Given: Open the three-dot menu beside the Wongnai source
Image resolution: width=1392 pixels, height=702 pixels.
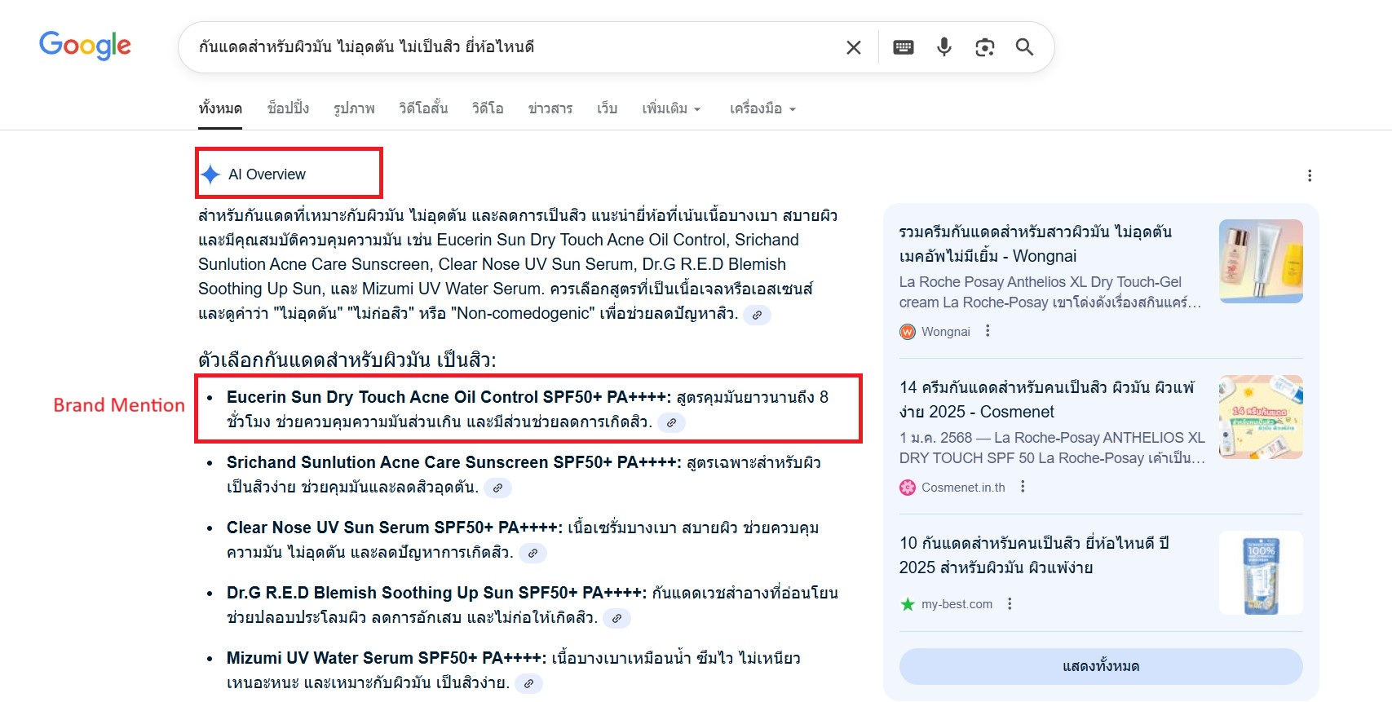Looking at the screenshot, I should pos(988,331).
